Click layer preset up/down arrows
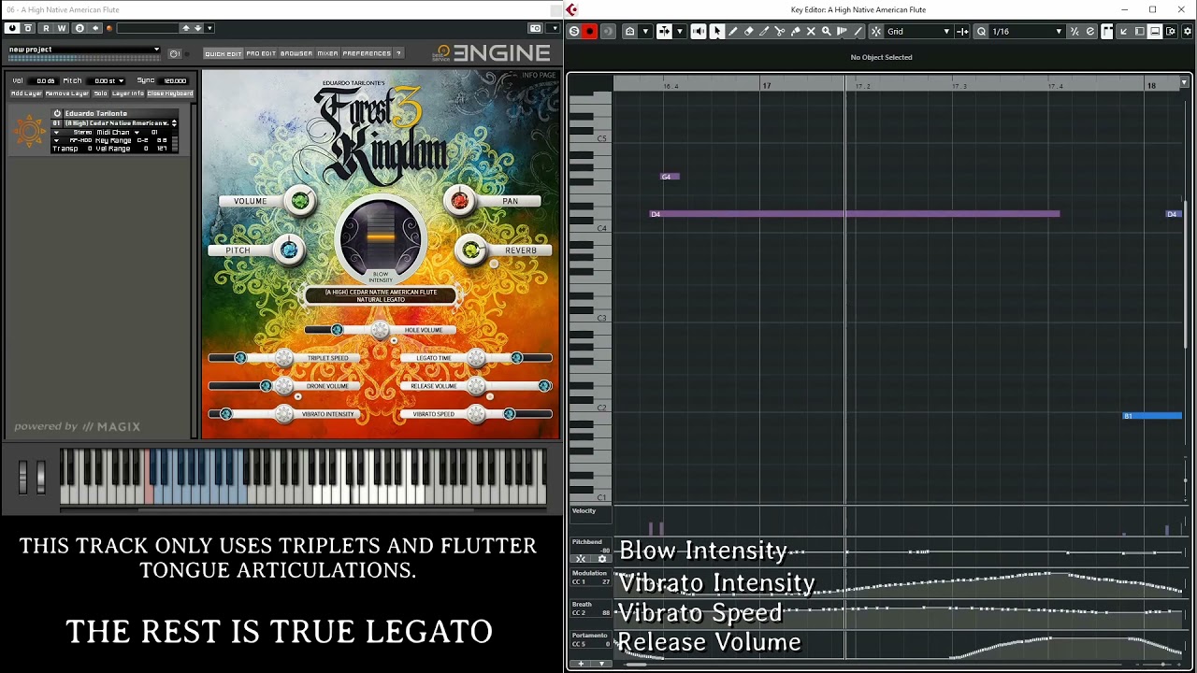This screenshot has height=673, width=1197. tap(174, 123)
